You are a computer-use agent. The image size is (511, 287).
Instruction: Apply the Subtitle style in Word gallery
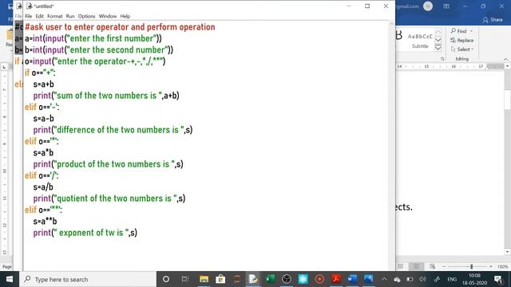pos(420,41)
